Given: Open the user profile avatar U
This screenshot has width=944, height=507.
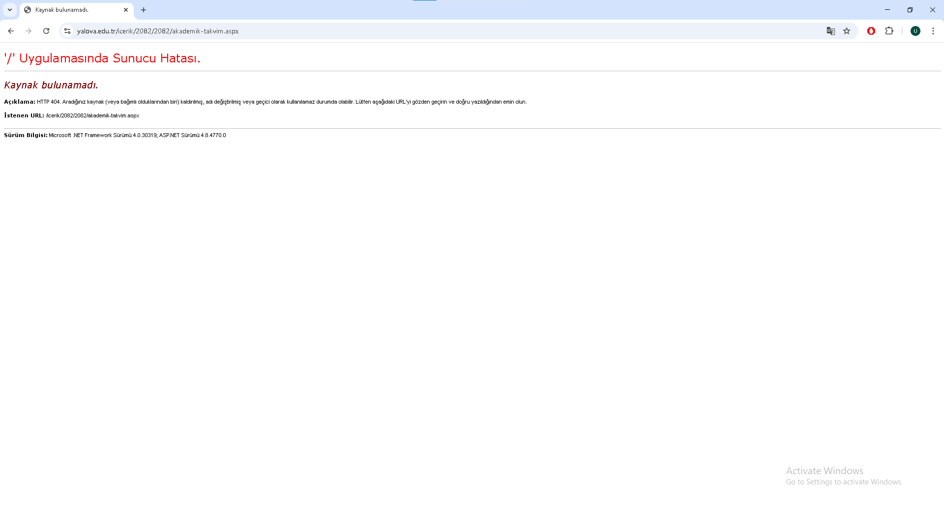Looking at the screenshot, I should click(x=915, y=31).
